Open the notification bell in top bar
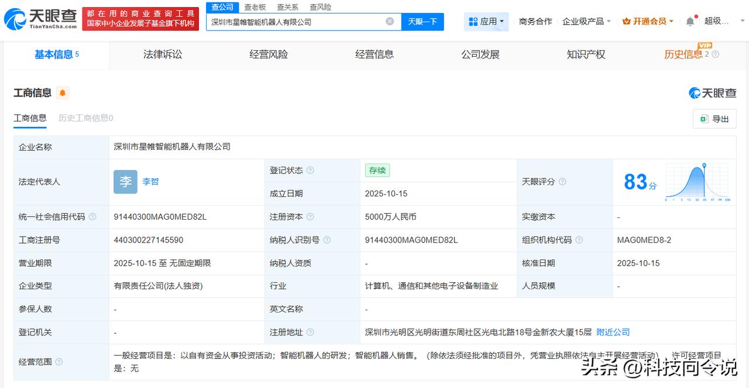Screen dimensions: 749x388 (x=690, y=22)
